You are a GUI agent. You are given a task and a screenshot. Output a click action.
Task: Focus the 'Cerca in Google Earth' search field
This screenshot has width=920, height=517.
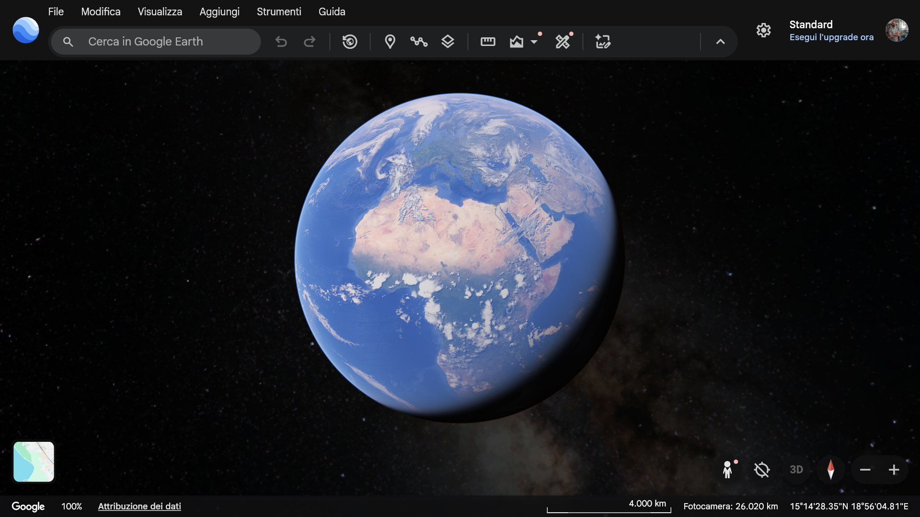[156, 42]
